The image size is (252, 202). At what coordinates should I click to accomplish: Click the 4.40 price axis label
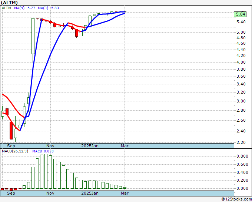click(241, 50)
